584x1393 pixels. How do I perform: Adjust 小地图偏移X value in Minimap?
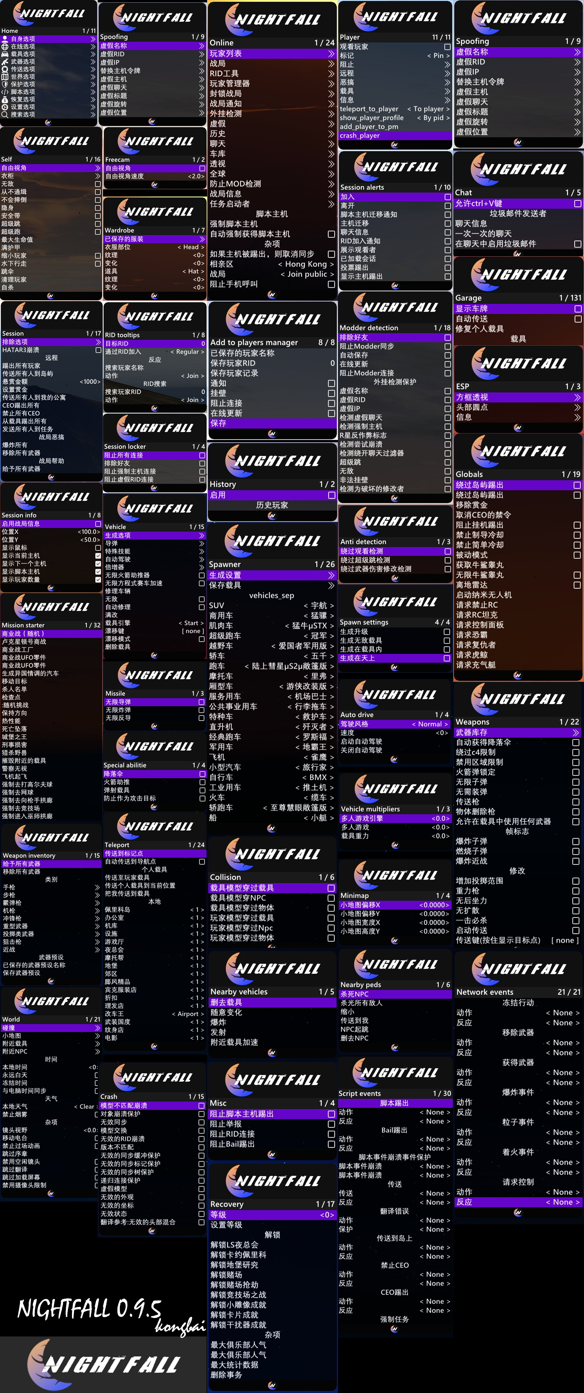[434, 905]
